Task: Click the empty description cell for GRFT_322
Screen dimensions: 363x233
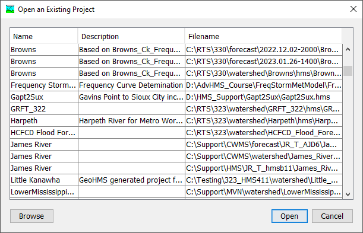Action: click(x=131, y=108)
